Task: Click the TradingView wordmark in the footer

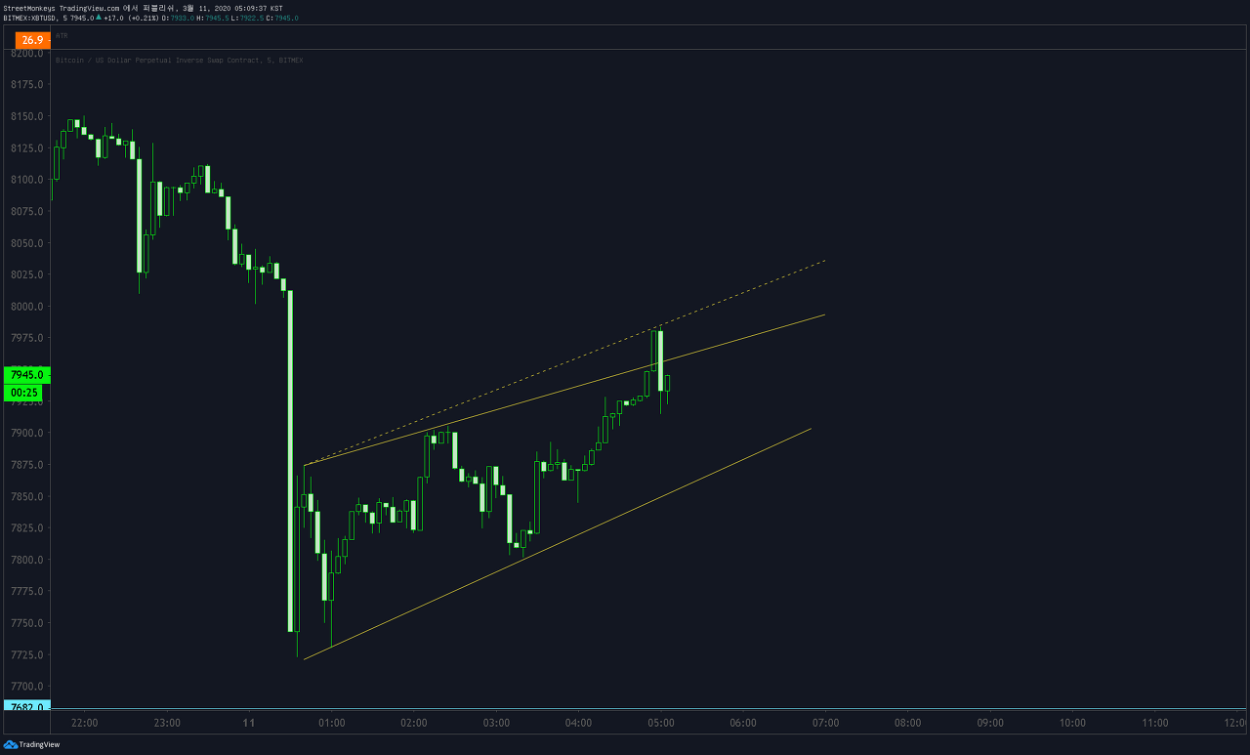Action: [39, 745]
